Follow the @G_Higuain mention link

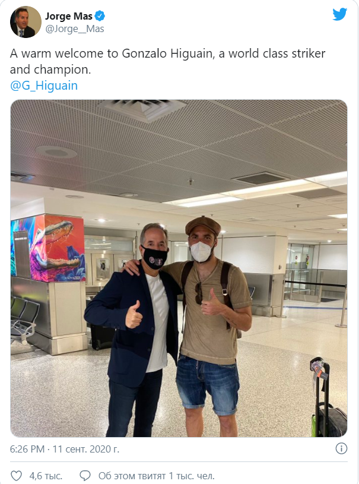(44, 86)
